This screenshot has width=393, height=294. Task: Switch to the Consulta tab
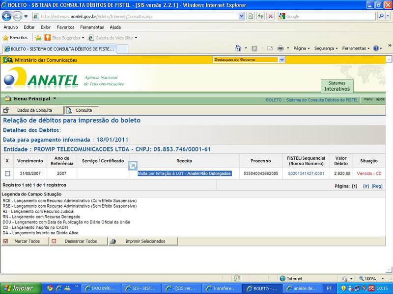pos(82,110)
